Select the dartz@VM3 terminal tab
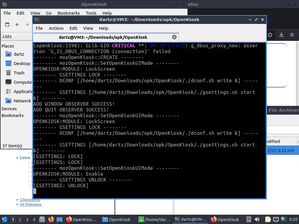This screenshot has height=224, width=299. pyautogui.click(x=106, y=37)
